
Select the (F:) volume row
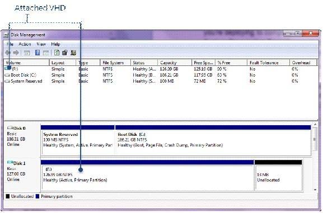tap(161, 69)
